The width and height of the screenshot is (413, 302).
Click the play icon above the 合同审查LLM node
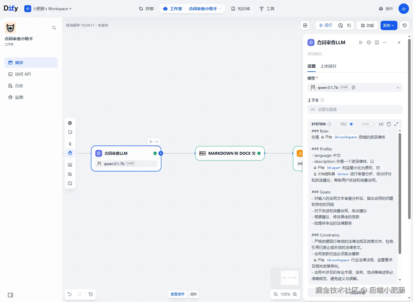point(151,142)
